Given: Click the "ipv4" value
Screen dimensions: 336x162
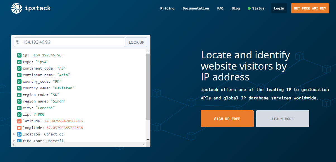Looking at the screenshot, I should 42,62.
